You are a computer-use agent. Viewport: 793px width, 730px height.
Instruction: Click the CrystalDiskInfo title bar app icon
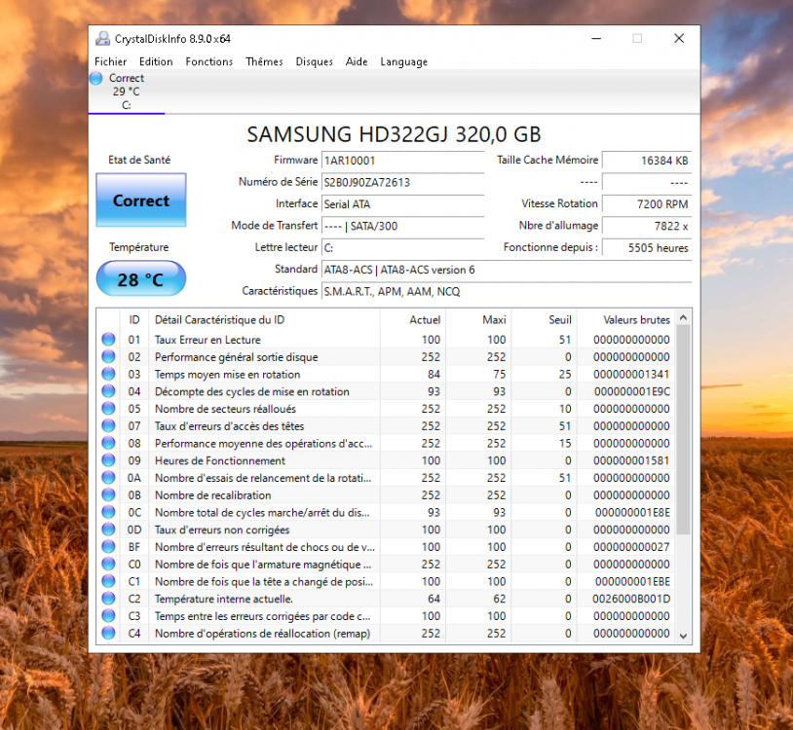point(102,38)
